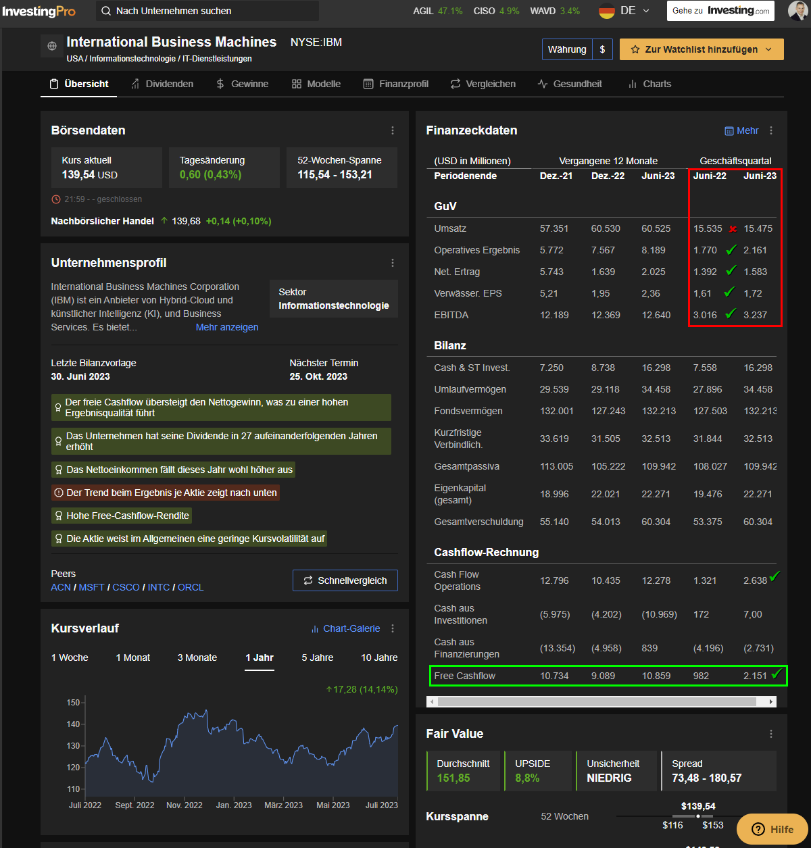Screen dimensions: 811x848
Task: Open the Mehr link in Finanzeckdaten
Action: tap(741, 130)
